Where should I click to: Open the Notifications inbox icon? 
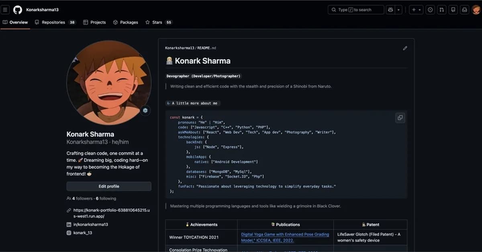pyautogui.click(x=464, y=10)
